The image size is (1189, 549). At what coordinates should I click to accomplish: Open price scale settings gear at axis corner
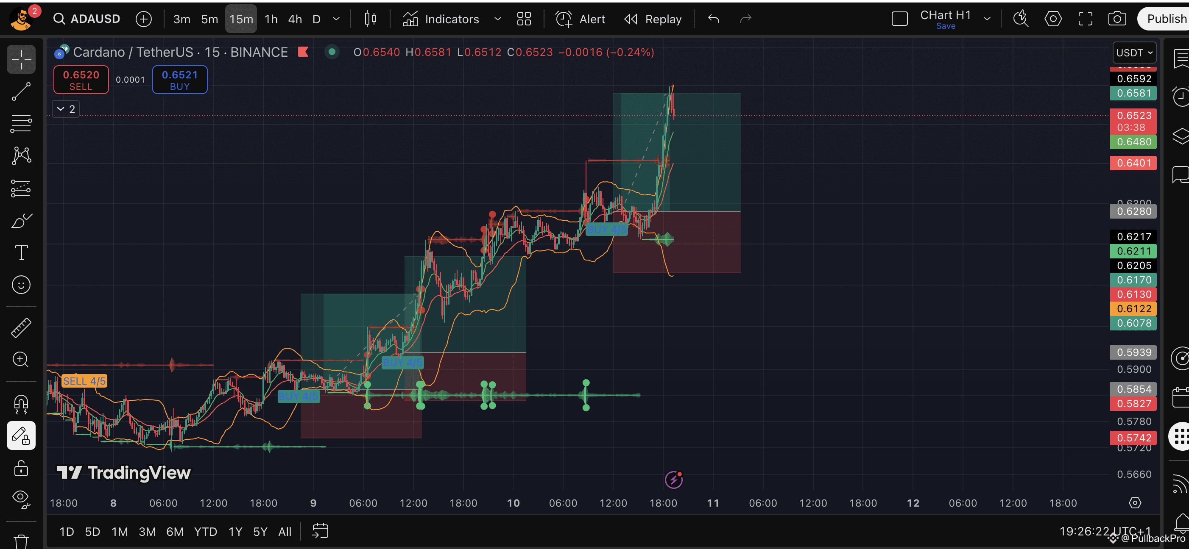tap(1135, 502)
